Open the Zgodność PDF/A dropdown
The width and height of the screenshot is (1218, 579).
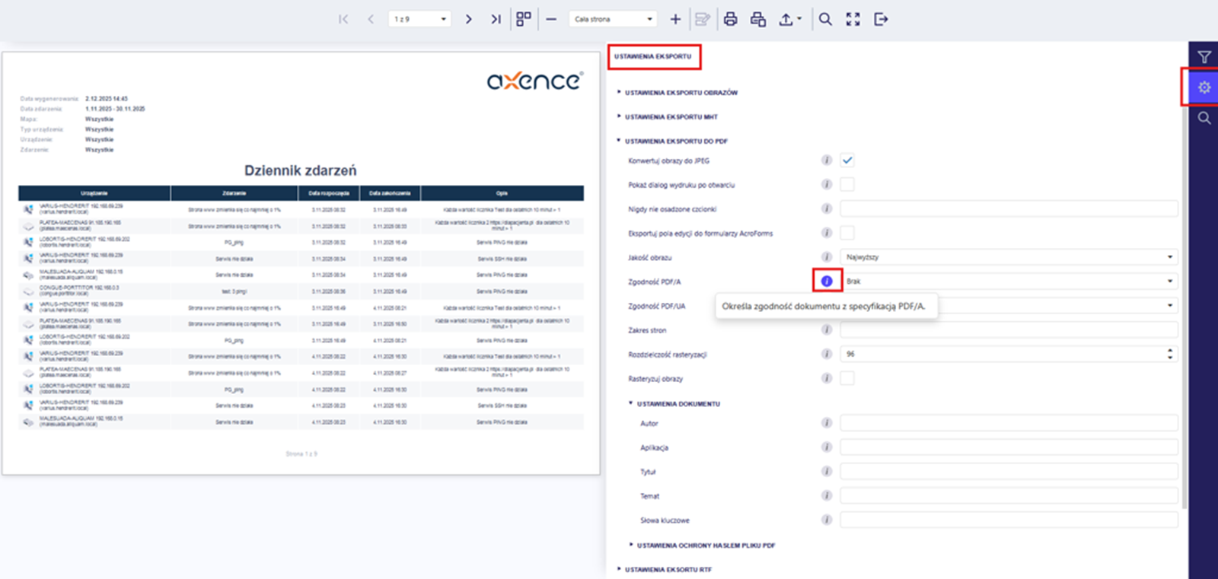pyautogui.click(x=1008, y=282)
